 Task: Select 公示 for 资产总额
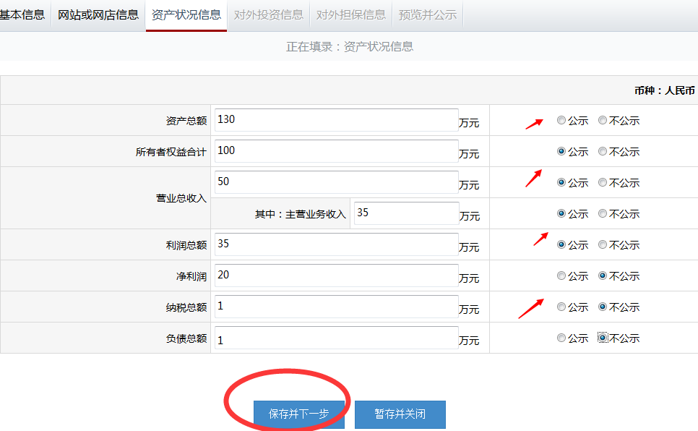561,121
